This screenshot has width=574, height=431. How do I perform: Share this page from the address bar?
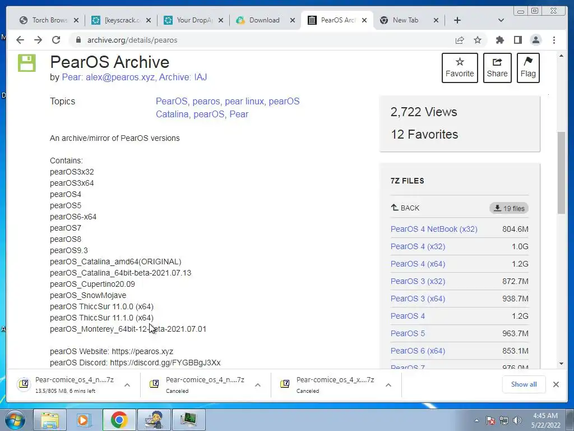pyautogui.click(x=460, y=40)
